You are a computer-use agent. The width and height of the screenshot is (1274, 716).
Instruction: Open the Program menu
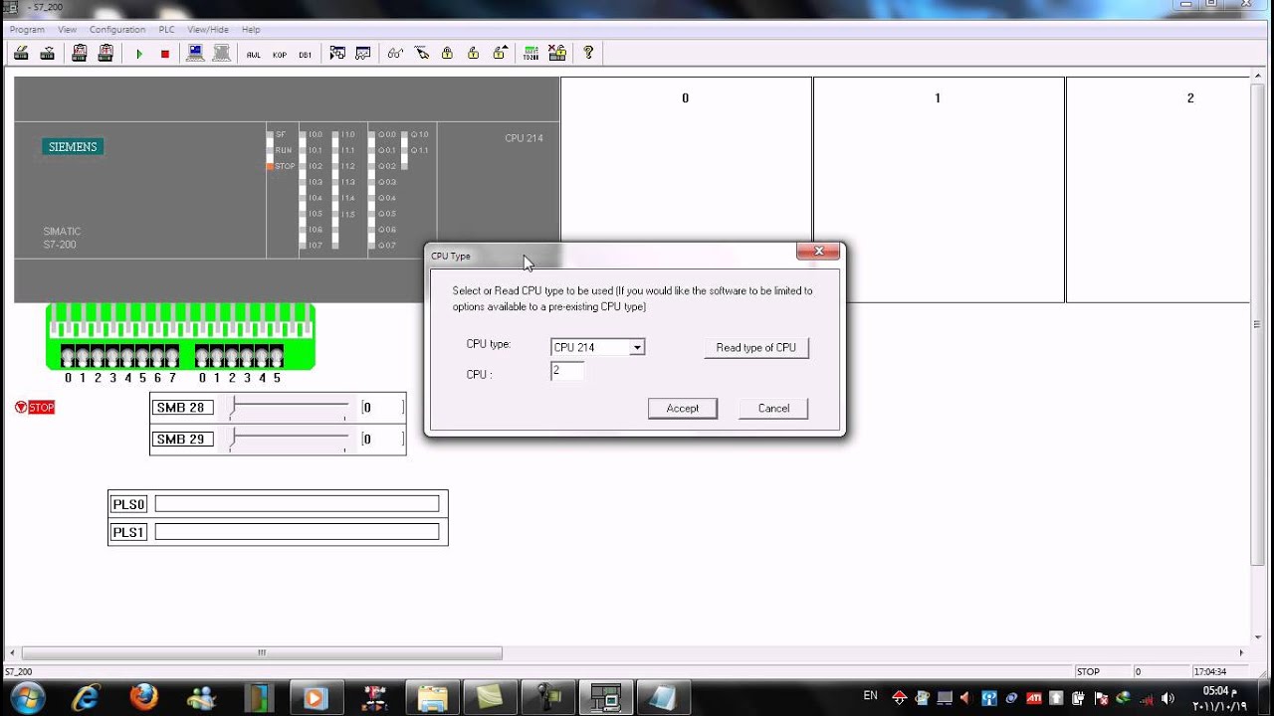pyautogui.click(x=27, y=30)
